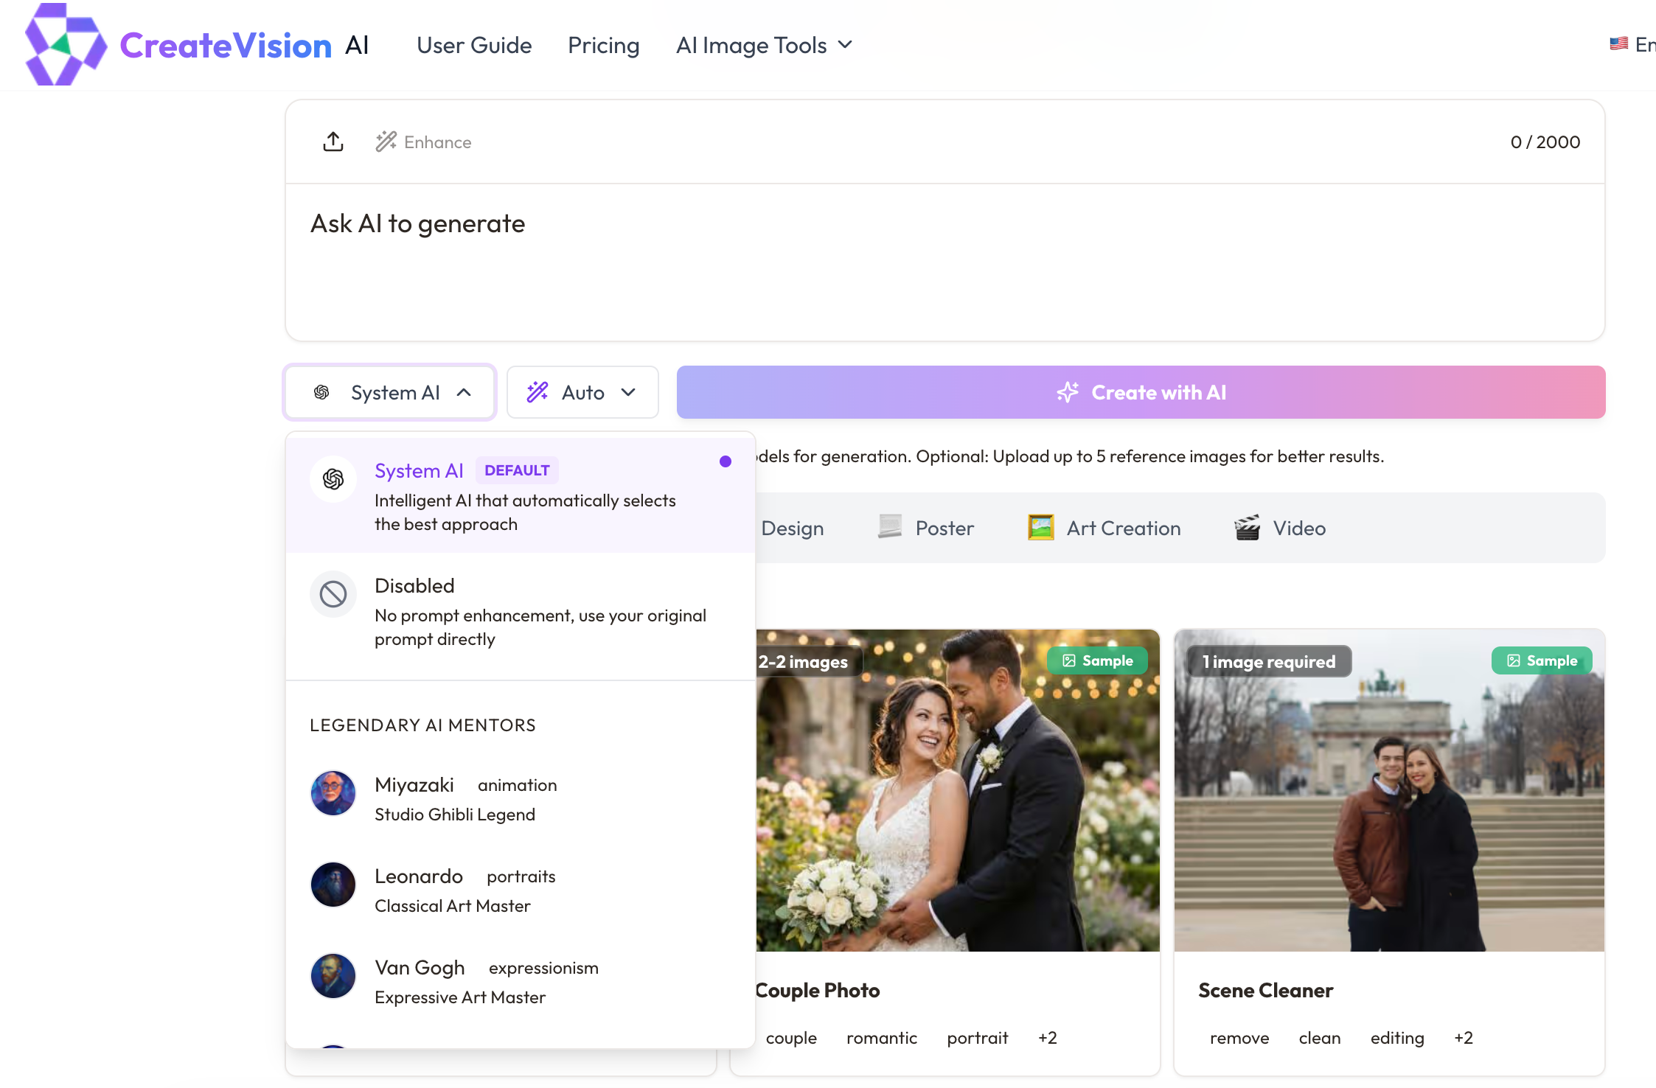1656x1088 pixels.
Task: Click Van Gogh mentor avatar
Action: click(333, 976)
